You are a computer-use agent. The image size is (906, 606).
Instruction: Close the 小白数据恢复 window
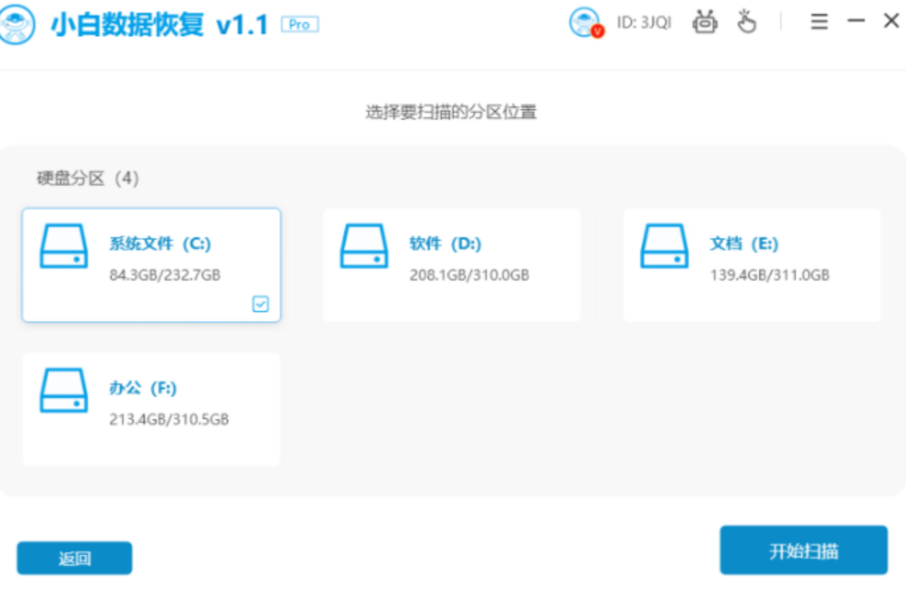(890, 22)
